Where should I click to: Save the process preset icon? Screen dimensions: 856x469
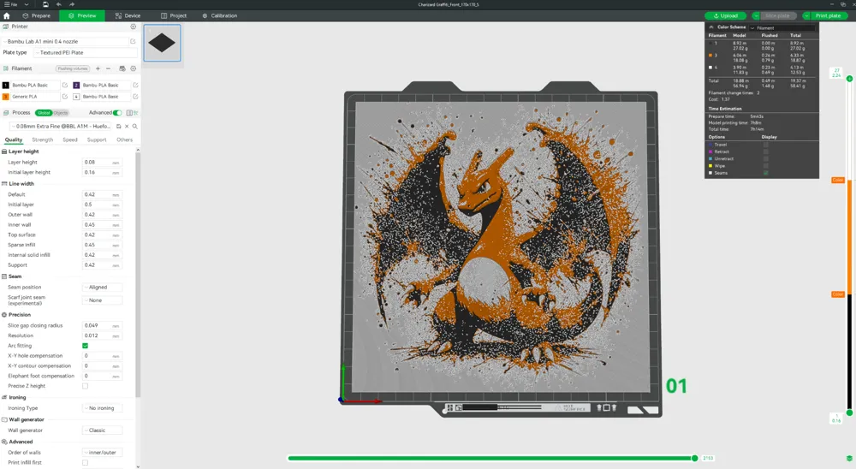(x=118, y=126)
